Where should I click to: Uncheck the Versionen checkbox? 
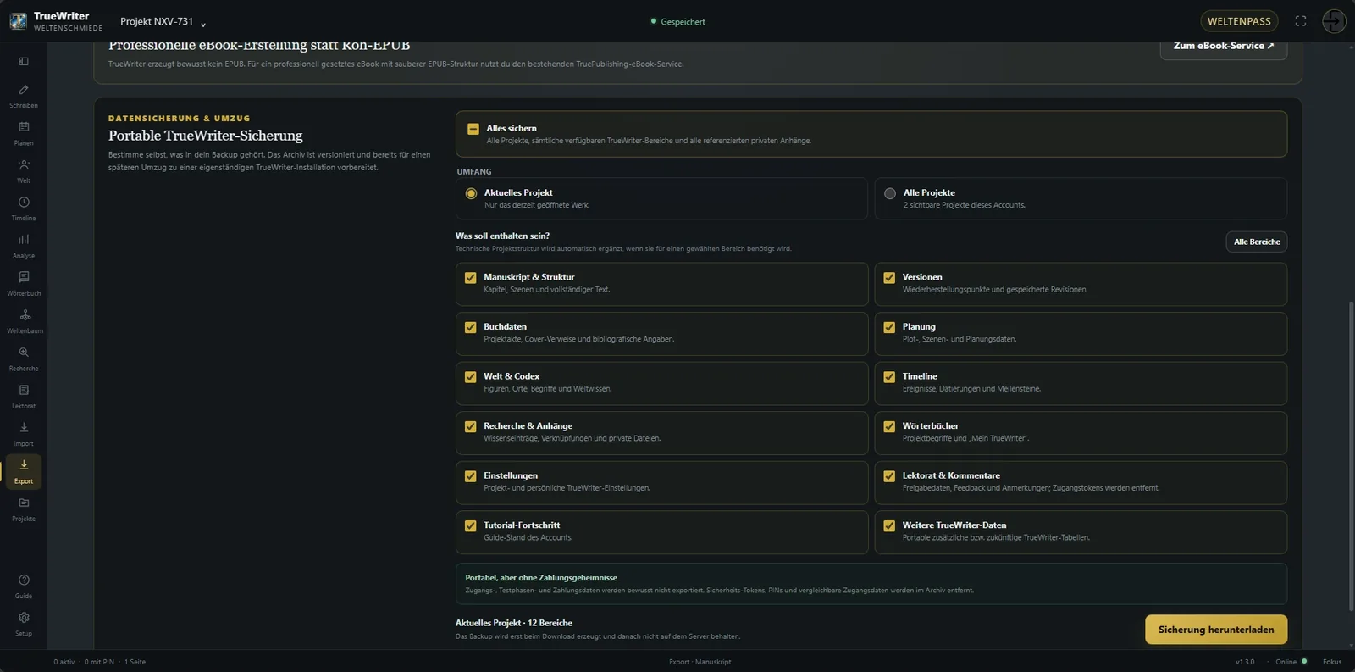click(889, 277)
